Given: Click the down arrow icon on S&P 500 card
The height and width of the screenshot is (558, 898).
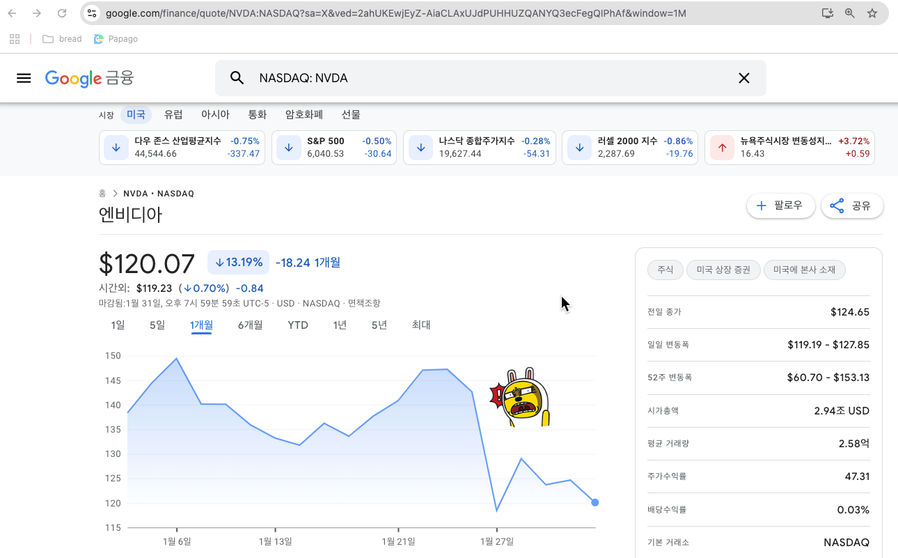Looking at the screenshot, I should point(288,148).
